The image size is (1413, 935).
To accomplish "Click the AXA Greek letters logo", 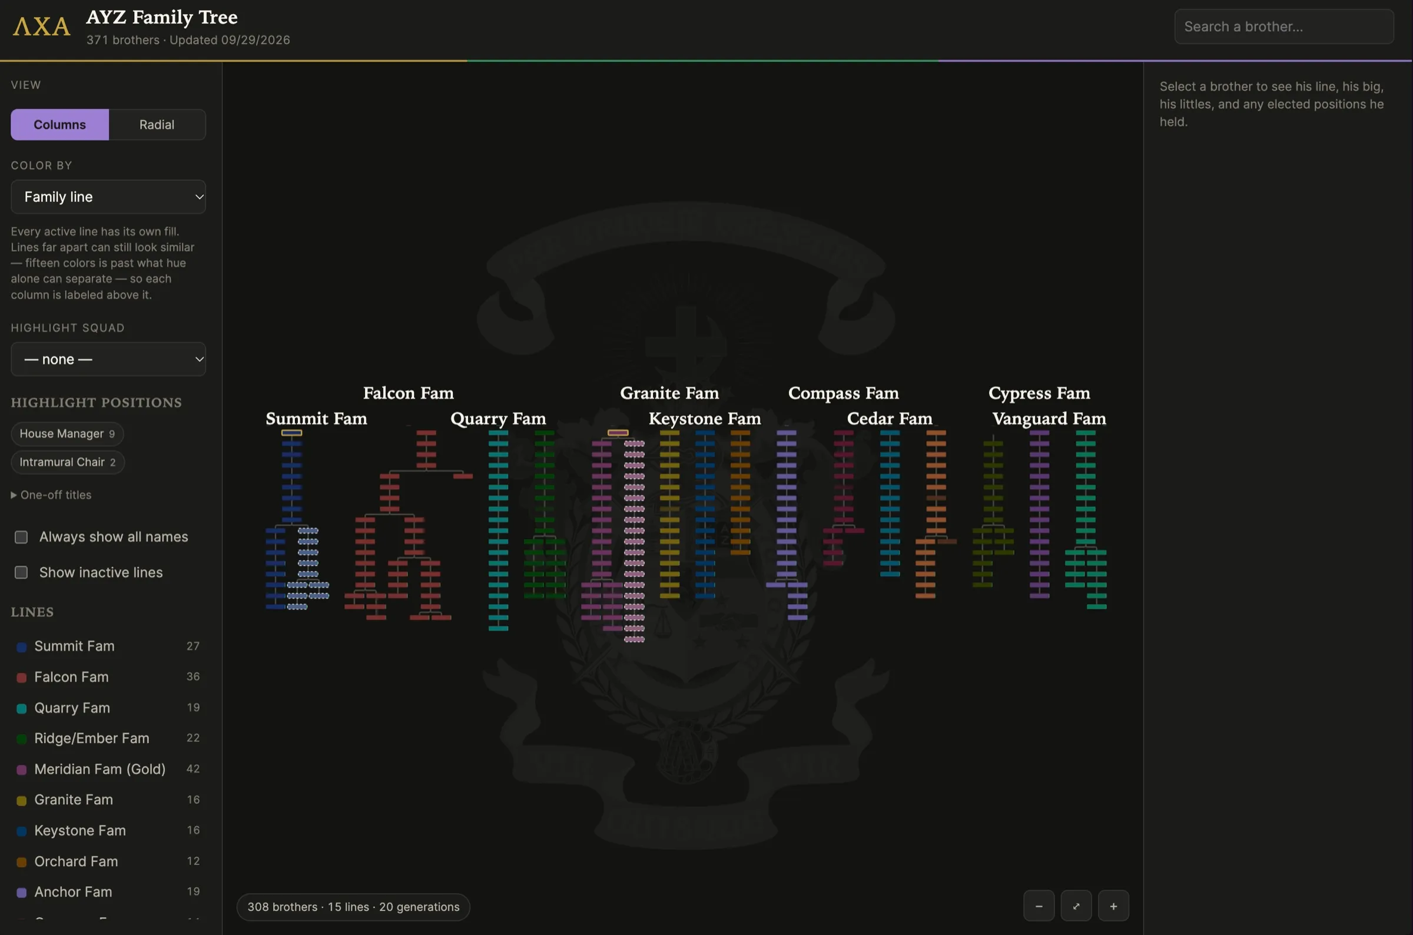I will click(x=42, y=27).
